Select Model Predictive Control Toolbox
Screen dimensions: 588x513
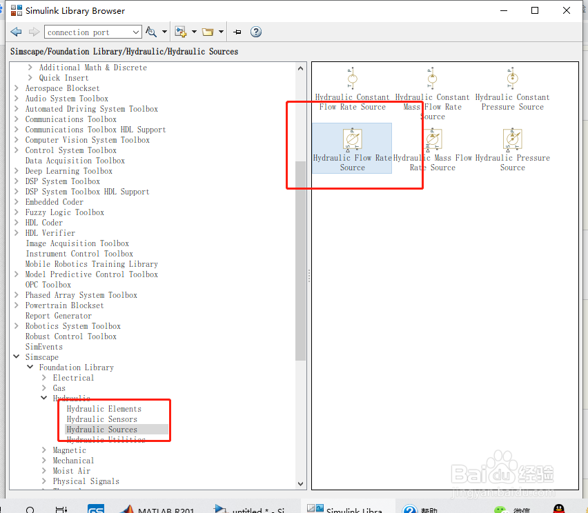pos(92,274)
